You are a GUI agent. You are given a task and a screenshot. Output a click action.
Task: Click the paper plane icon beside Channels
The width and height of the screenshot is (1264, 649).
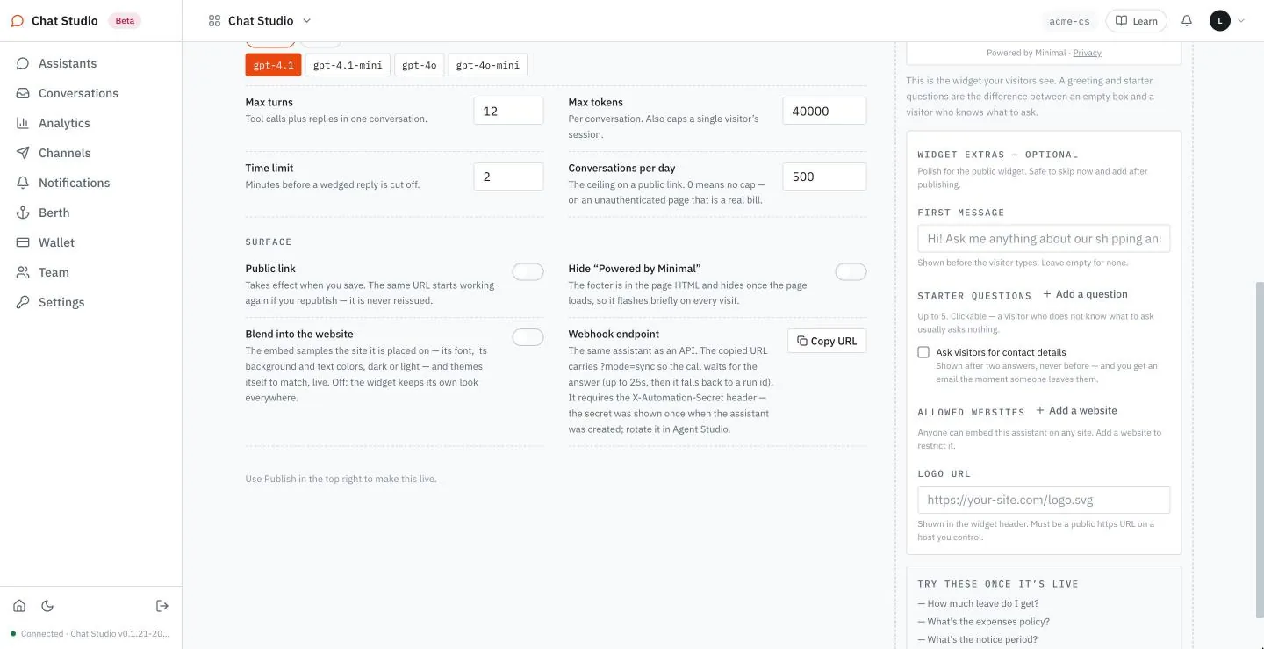[x=23, y=153]
